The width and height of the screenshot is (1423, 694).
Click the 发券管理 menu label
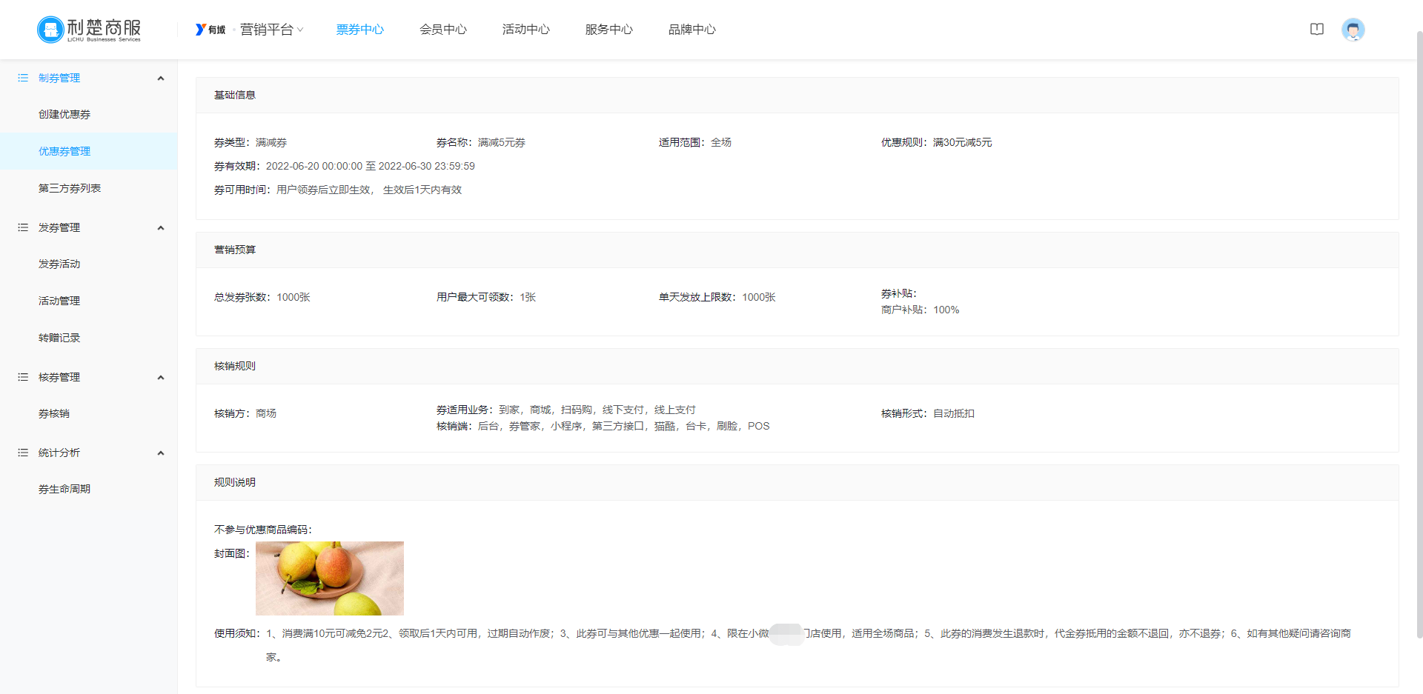pyautogui.click(x=59, y=227)
